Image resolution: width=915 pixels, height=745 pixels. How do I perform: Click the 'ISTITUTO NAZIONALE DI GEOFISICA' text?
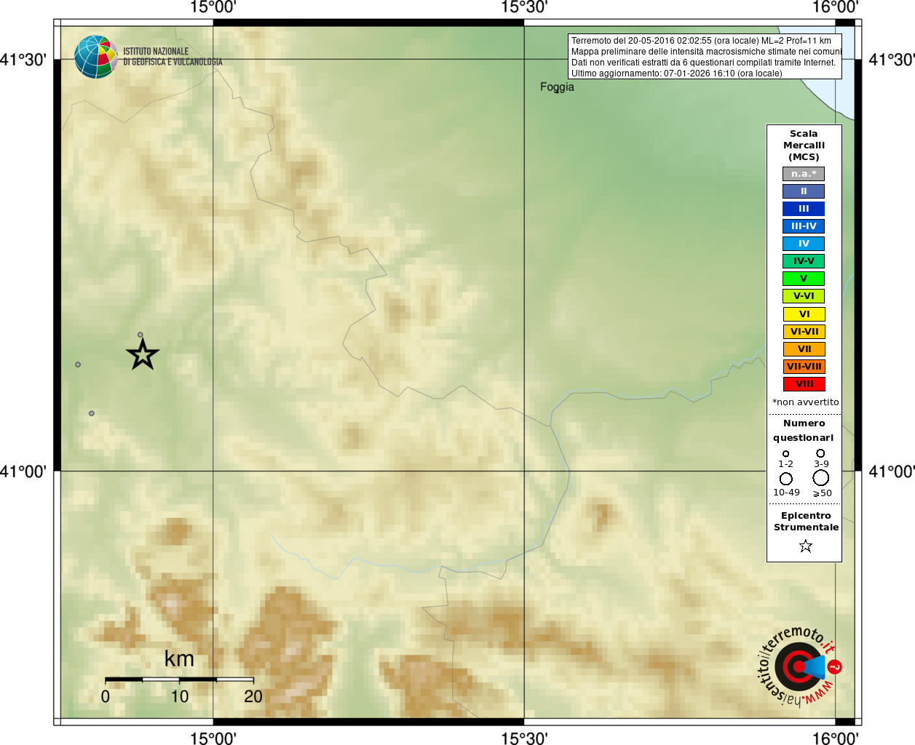pyautogui.click(x=173, y=57)
